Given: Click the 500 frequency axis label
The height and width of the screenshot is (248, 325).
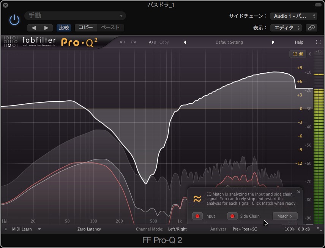Looking at the screenshot, I should click(153, 221).
